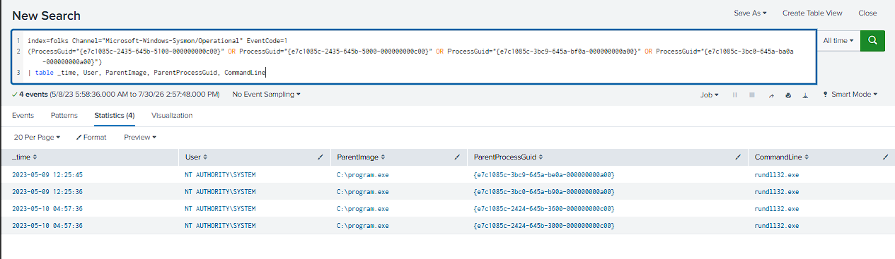The height and width of the screenshot is (259, 895).
Task: Switch to the Events tab
Action: click(x=23, y=115)
